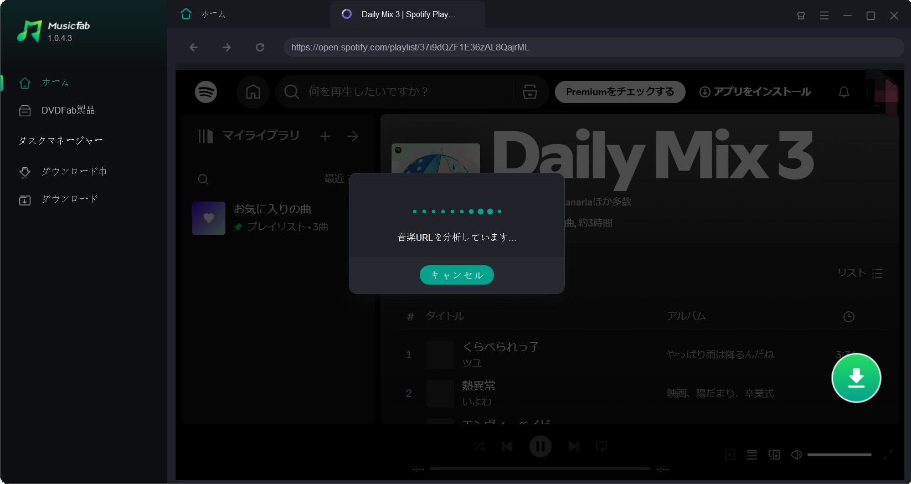Toggle repeat mode
This screenshot has width=911, height=484.
[601, 446]
